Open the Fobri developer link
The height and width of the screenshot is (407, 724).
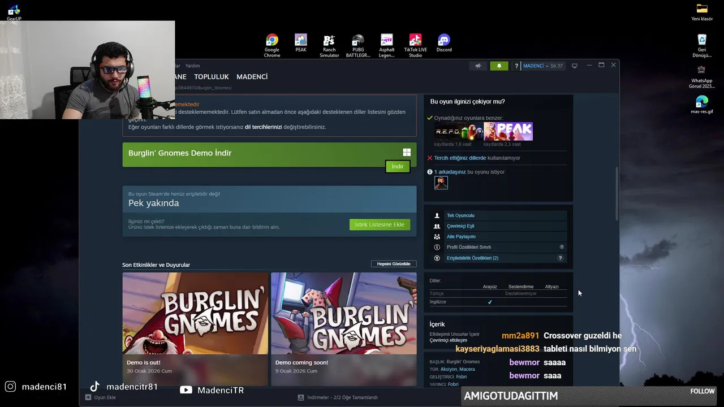tap(462, 376)
